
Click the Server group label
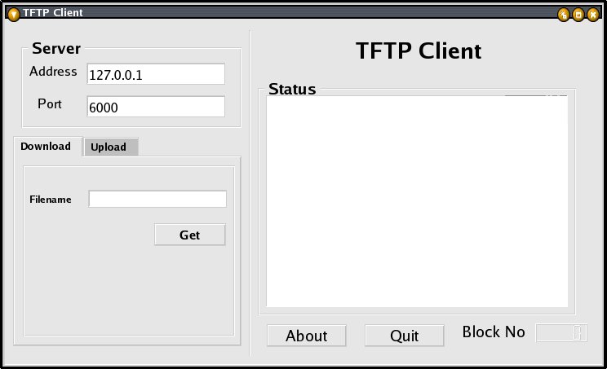[56, 49]
